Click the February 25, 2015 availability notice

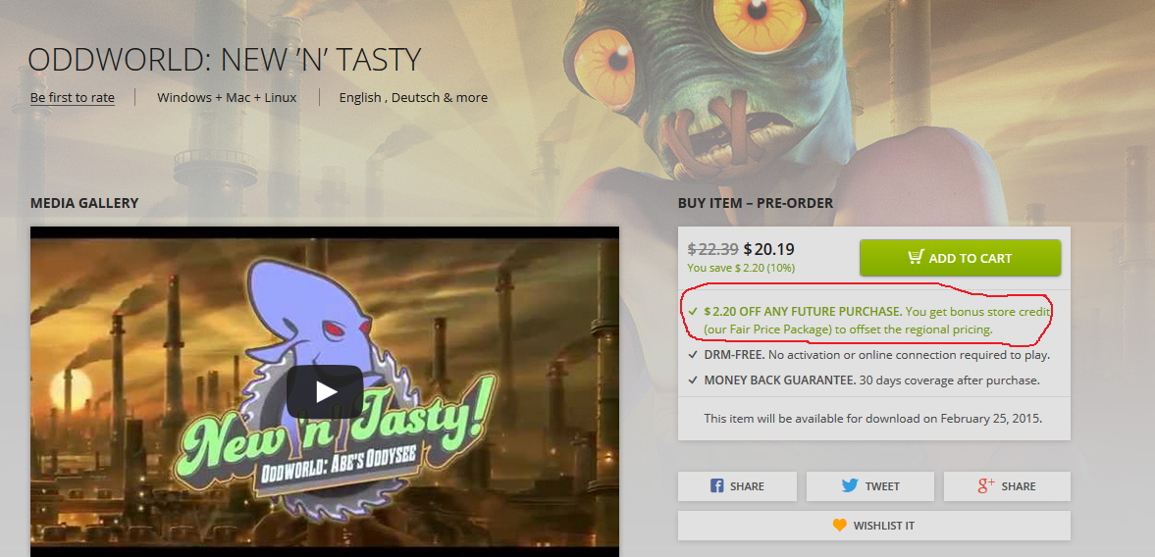pos(873,418)
